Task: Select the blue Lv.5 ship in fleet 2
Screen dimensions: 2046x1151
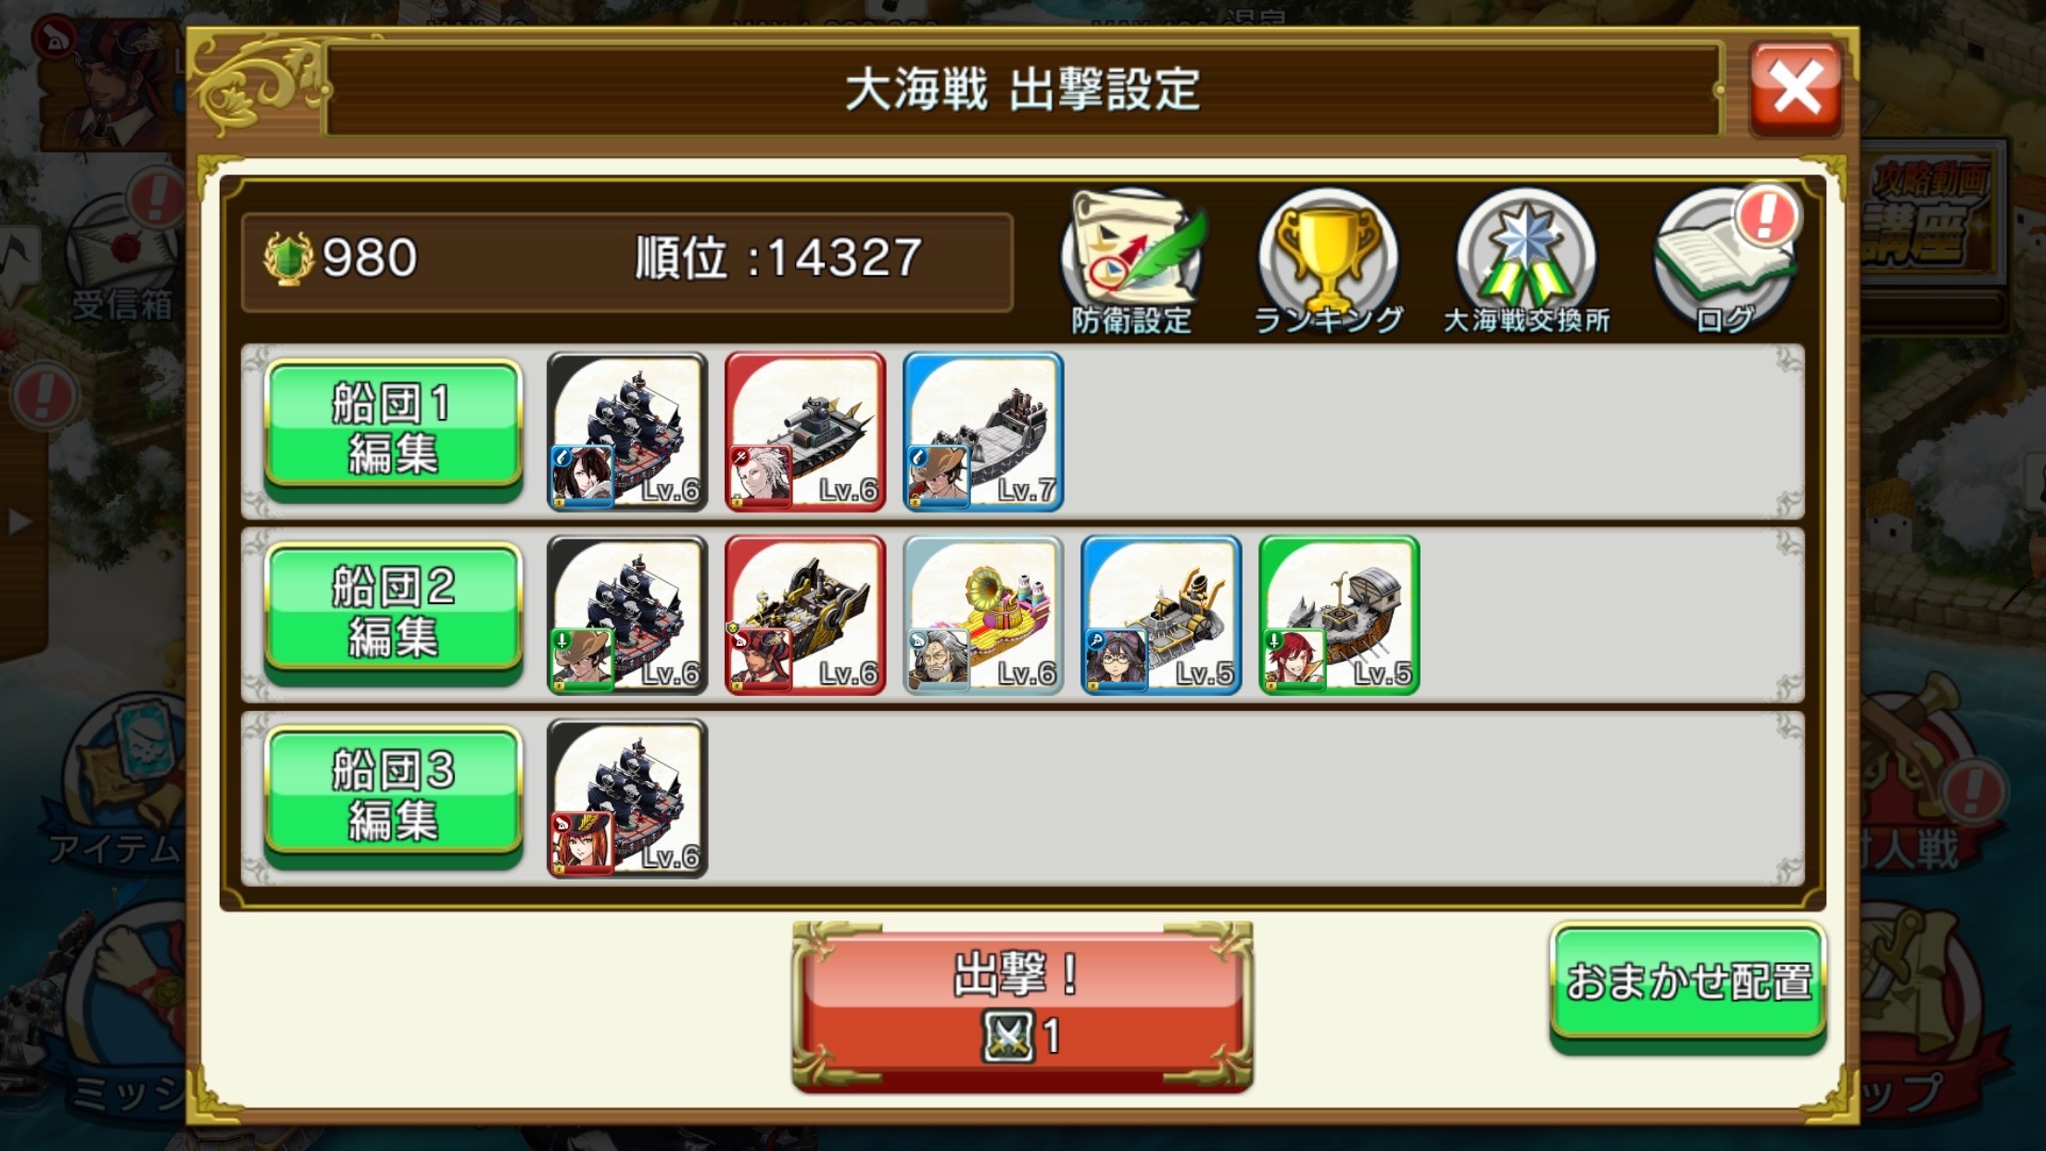Action: [1161, 614]
